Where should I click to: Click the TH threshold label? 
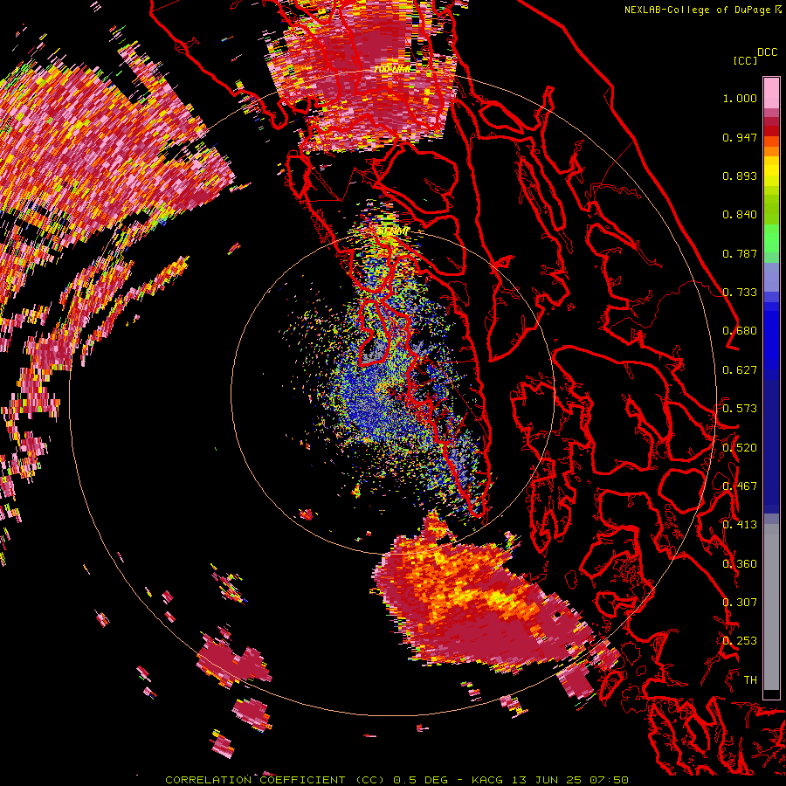click(x=750, y=680)
